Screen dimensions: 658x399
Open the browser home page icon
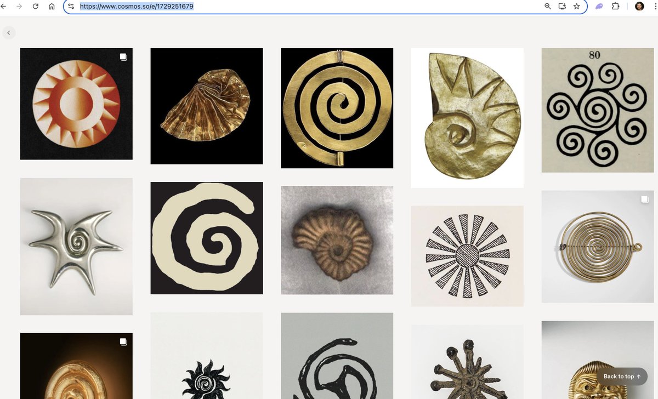tap(52, 7)
